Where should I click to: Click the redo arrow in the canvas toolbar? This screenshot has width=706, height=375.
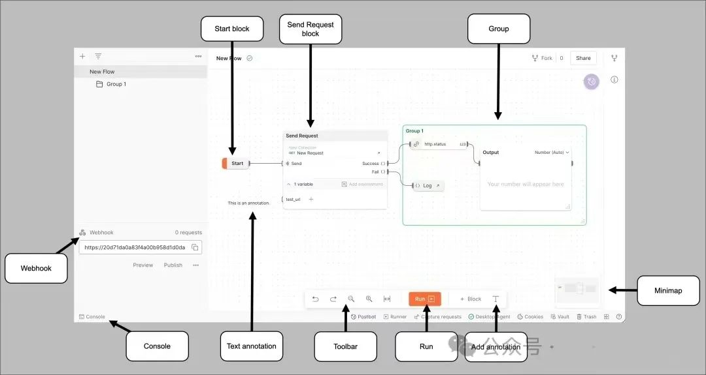[x=333, y=299]
